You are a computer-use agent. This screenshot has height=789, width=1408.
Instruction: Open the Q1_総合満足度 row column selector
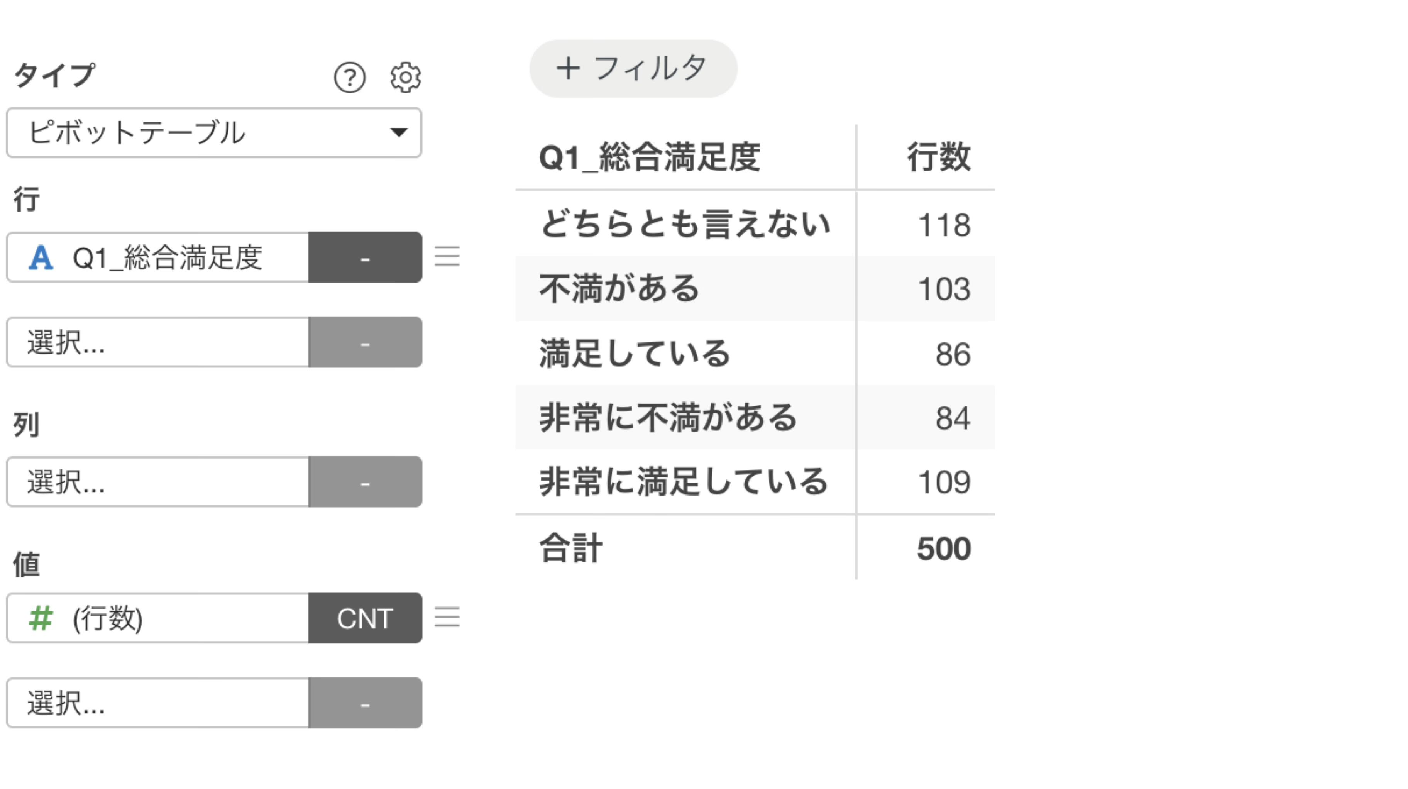[158, 257]
